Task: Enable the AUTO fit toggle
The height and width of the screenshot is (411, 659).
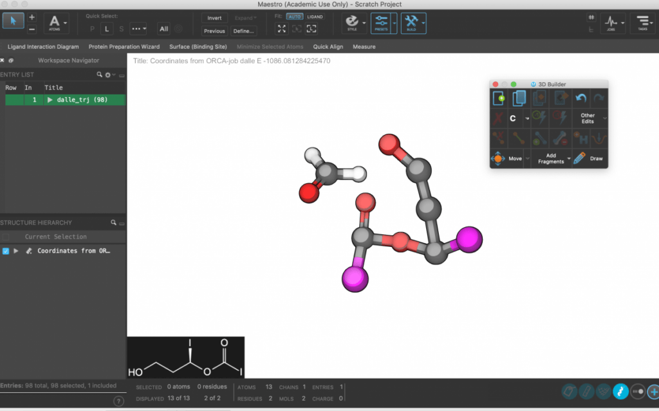Action: (295, 17)
